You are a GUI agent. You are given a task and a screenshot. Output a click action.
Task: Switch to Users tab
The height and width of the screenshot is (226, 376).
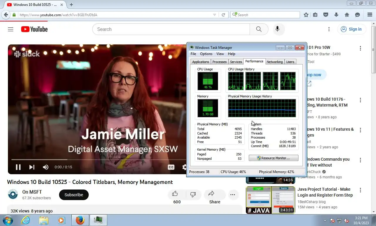(x=290, y=62)
